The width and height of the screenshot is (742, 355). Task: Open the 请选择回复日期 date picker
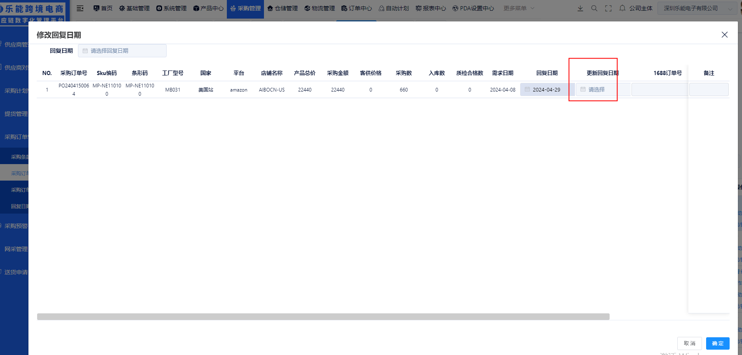tap(122, 51)
